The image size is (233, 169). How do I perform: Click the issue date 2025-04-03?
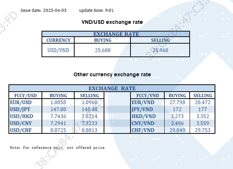click(x=54, y=10)
